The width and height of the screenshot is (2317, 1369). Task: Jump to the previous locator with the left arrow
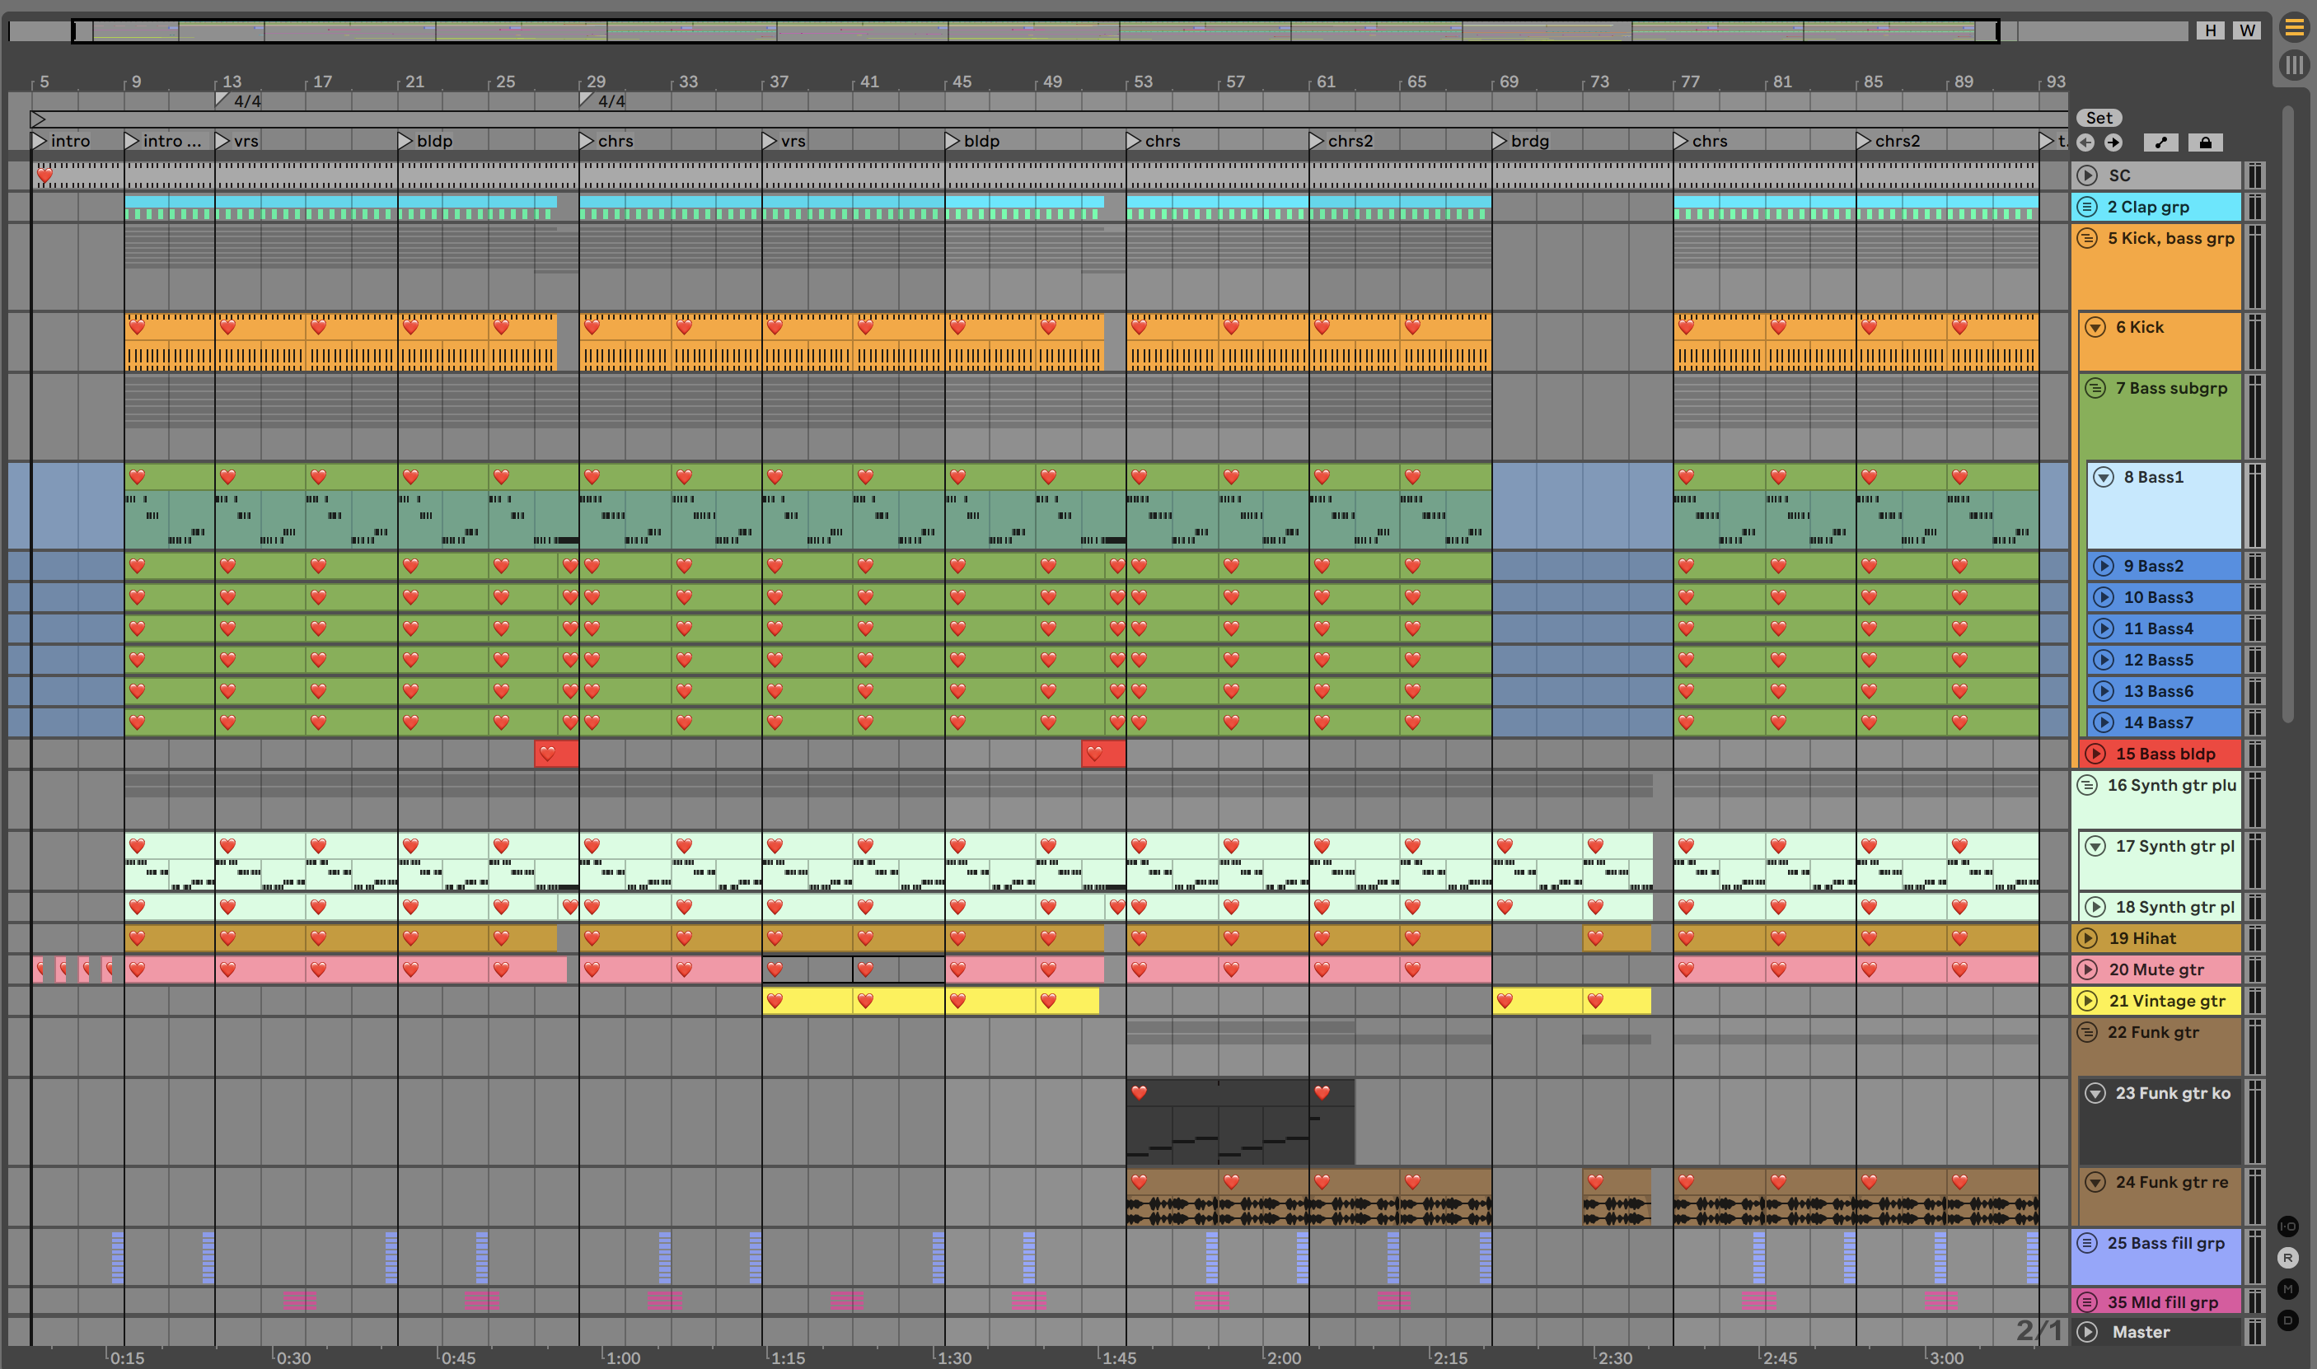click(2085, 142)
